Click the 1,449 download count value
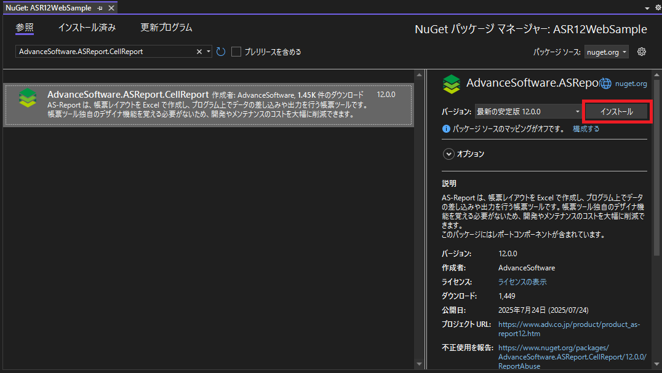This screenshot has width=662, height=373. (506, 296)
